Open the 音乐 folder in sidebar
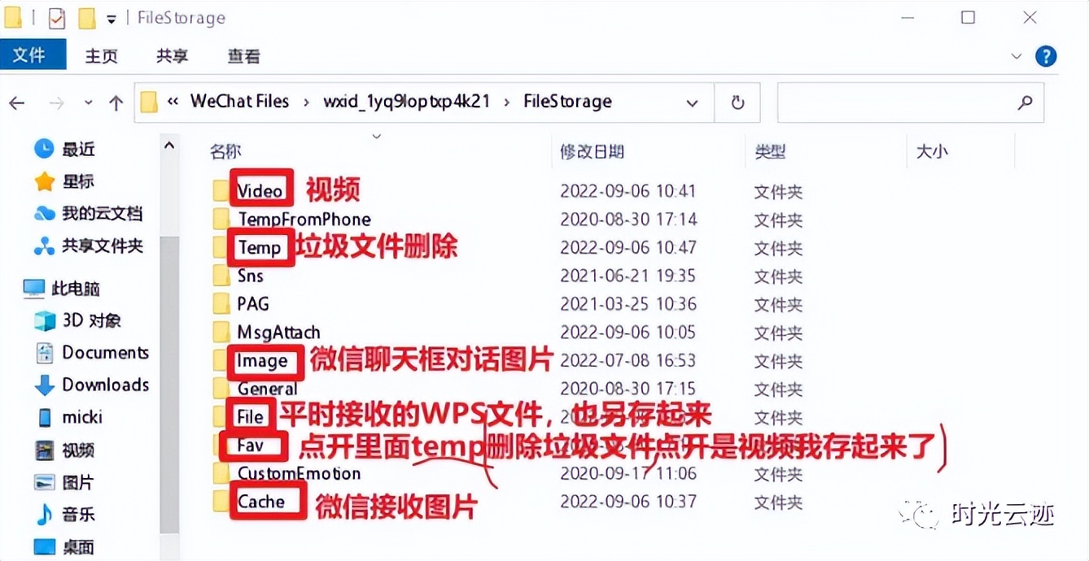This screenshot has height=561, width=1089. click(77, 514)
